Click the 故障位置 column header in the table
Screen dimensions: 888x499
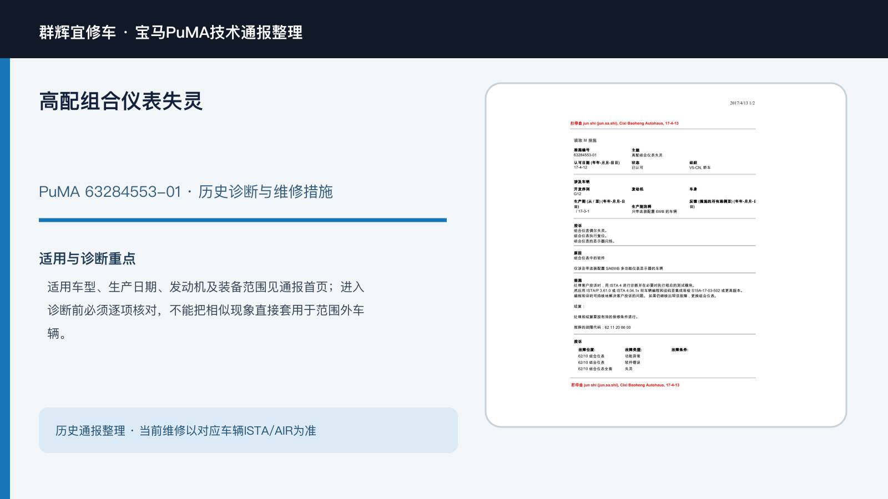click(587, 350)
